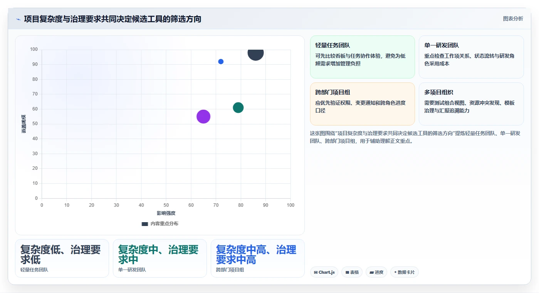Click the 表格 tag chip

pyautogui.click(x=352, y=272)
